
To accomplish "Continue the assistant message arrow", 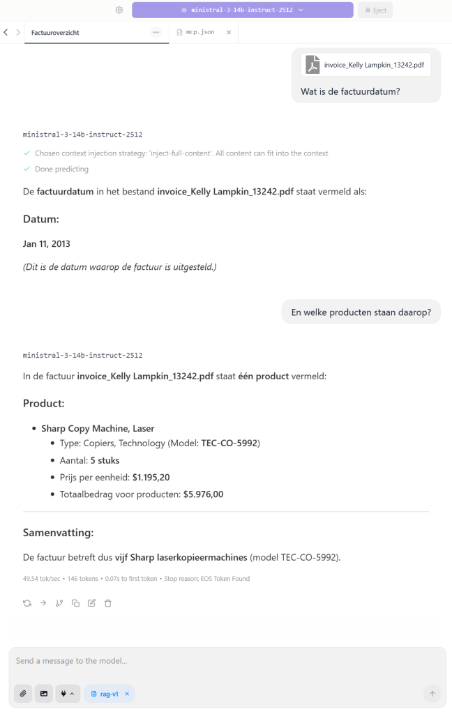I will pyautogui.click(x=43, y=603).
